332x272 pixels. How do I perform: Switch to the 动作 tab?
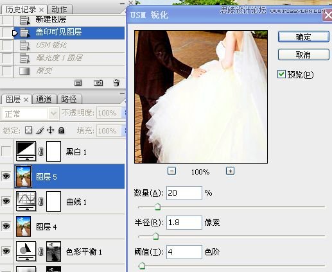[60, 10]
